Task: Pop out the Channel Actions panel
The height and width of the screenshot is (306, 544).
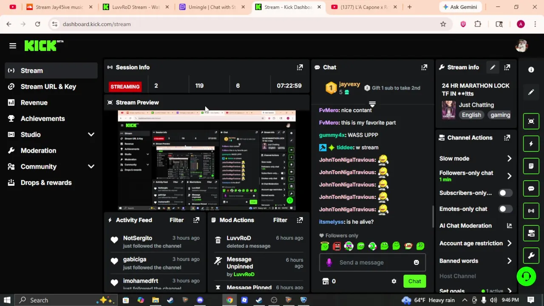Action: (507, 138)
